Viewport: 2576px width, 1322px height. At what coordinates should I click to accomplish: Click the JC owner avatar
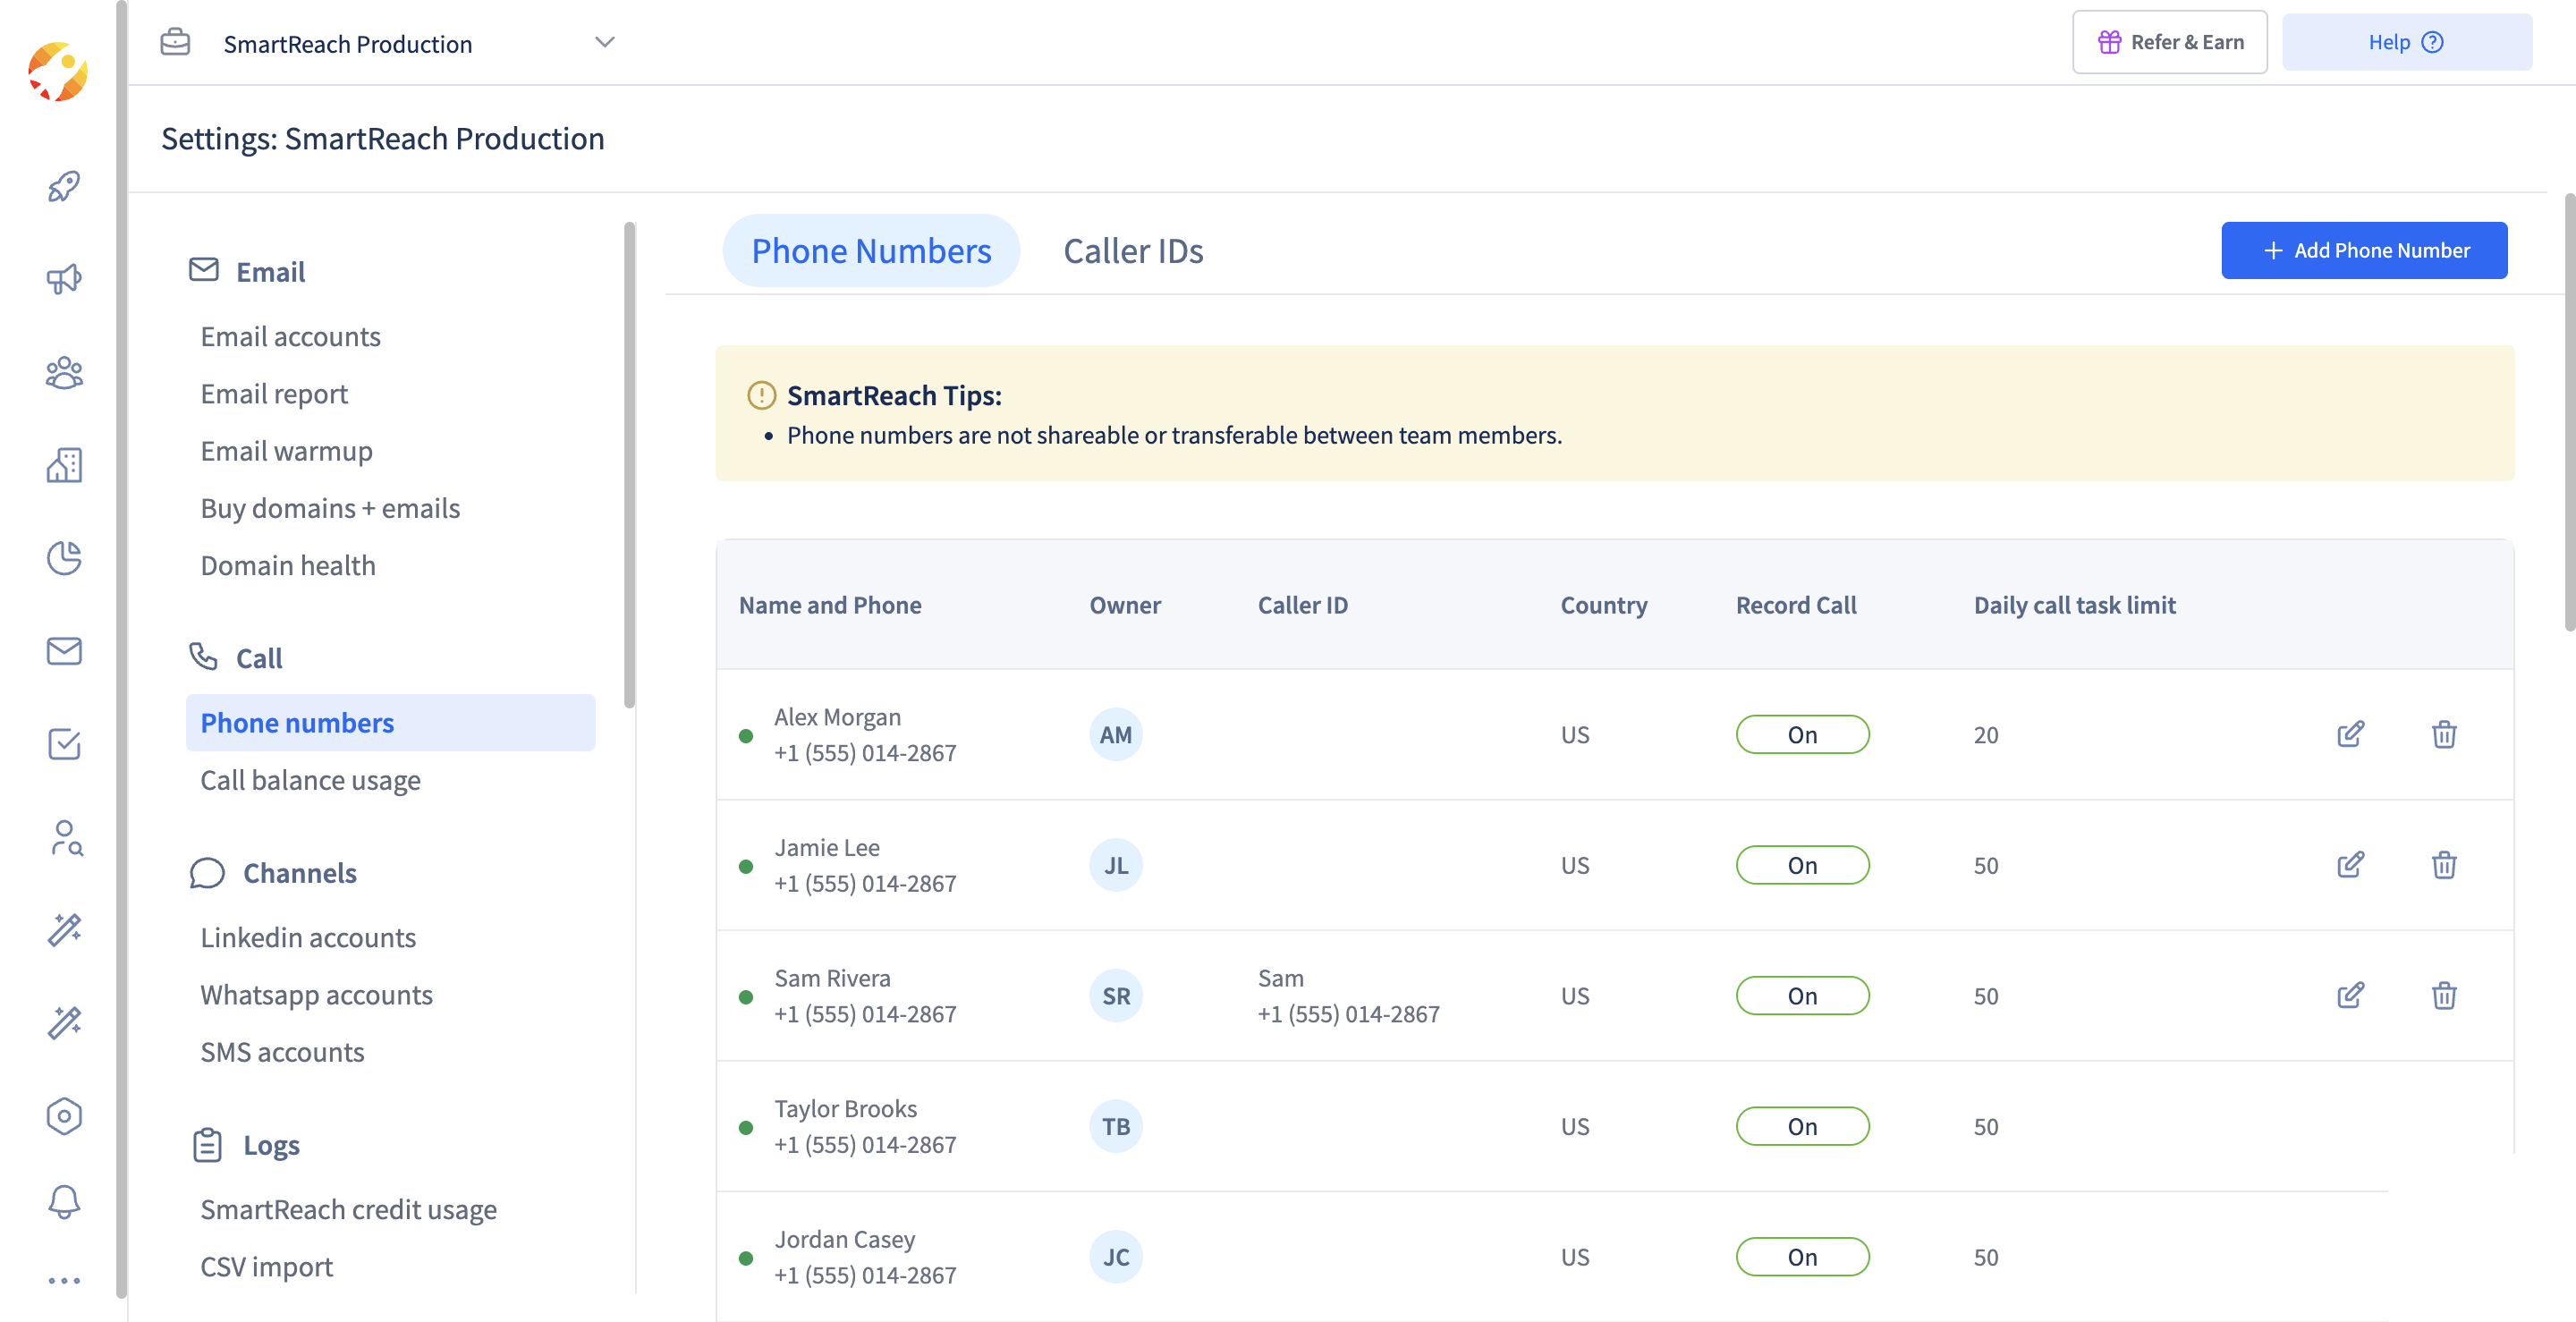tap(1116, 1257)
